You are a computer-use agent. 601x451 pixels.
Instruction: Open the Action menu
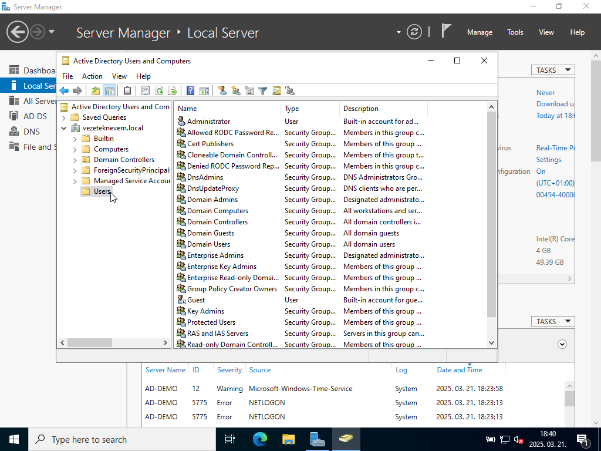92,76
